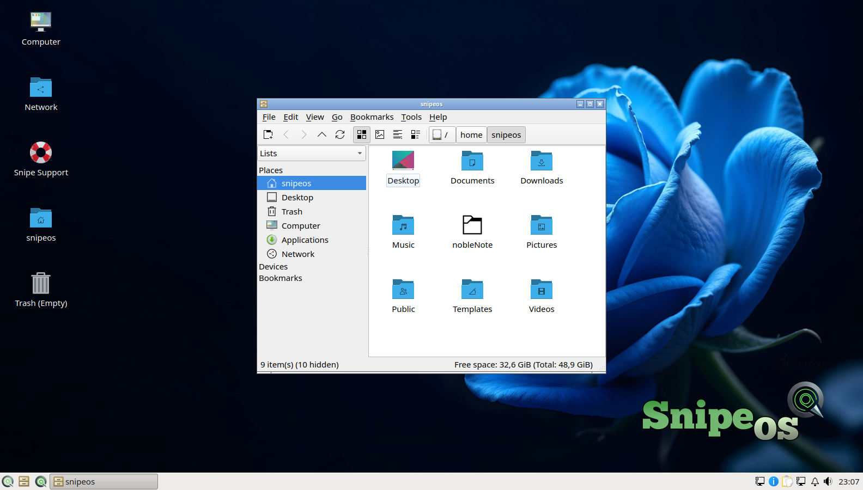Click snipeos window button in taskbar
The height and width of the screenshot is (490, 863).
(x=104, y=481)
